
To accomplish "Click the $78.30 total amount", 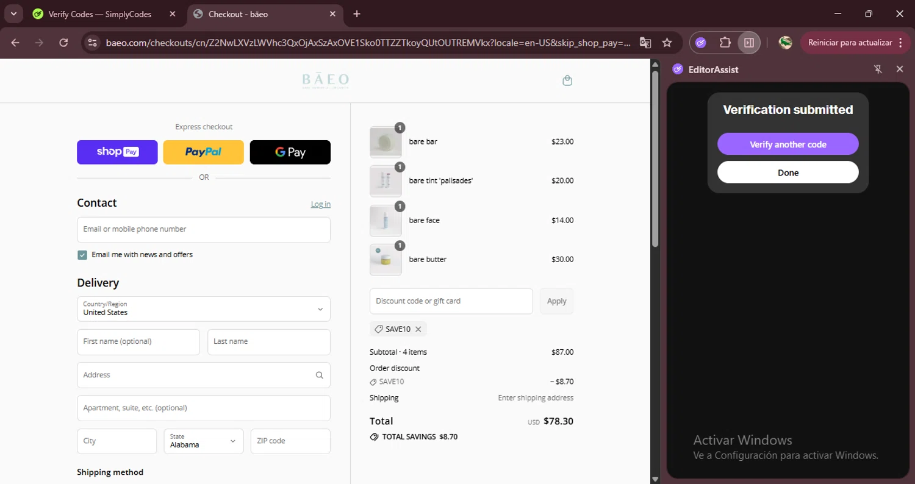I will click(x=558, y=421).
